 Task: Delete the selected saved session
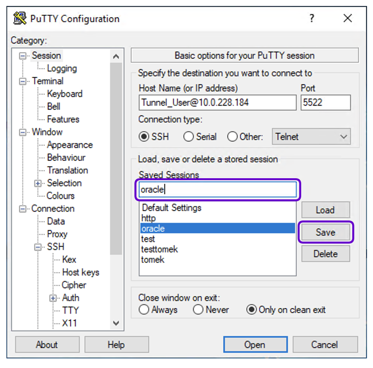coord(326,254)
